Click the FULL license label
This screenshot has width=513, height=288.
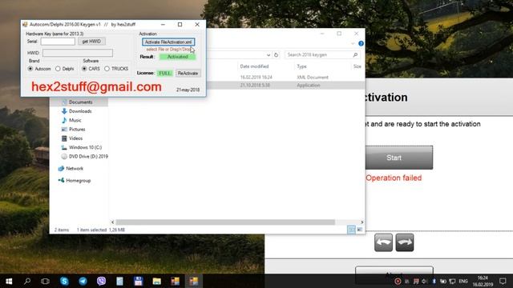[165, 73]
